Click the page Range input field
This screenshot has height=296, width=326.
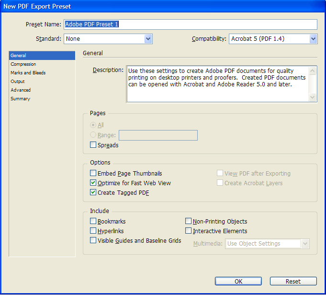click(x=158, y=135)
